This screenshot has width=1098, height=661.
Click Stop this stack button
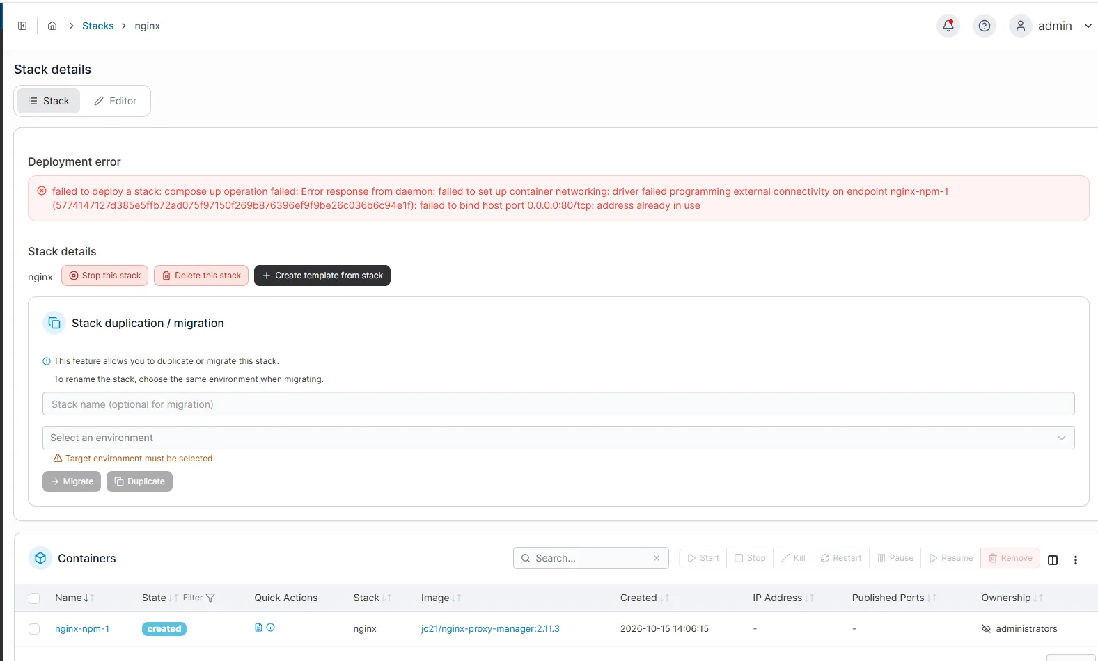[104, 276]
